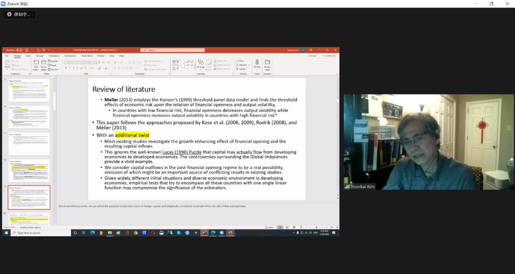
Task: Expand the Layout dropdown
Action: click(x=53, y=61)
